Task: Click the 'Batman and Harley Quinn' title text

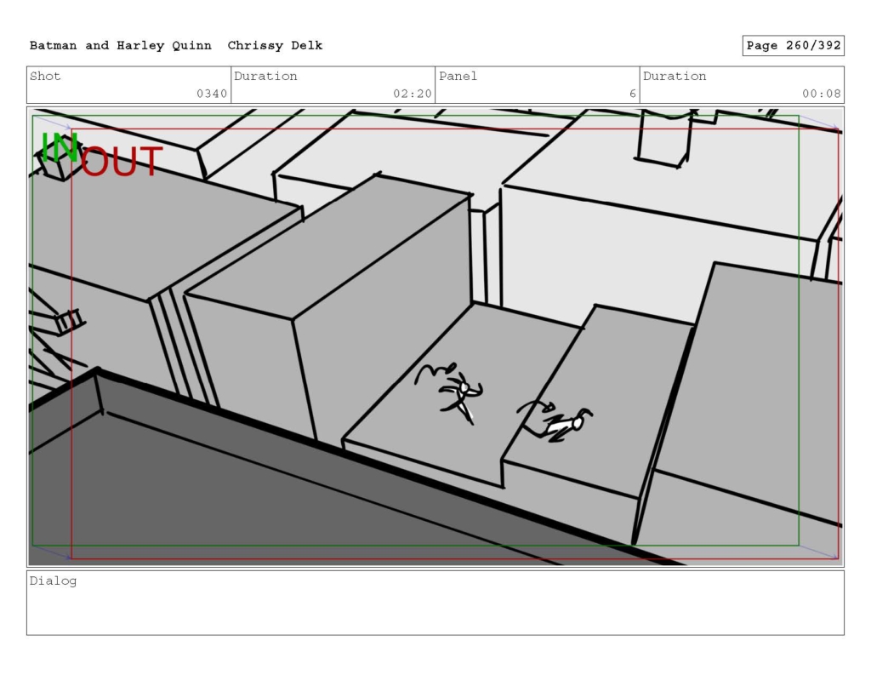Action: (121, 46)
